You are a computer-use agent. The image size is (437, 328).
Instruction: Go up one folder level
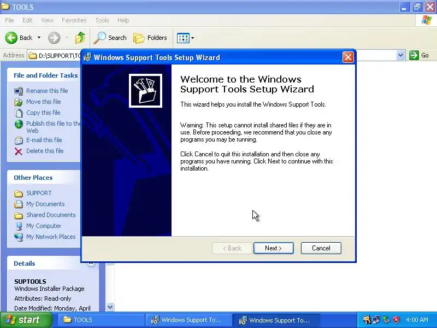(80, 38)
